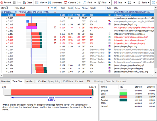Screen dimensions: 157x121
Task: Expand the Filter dropdown arrow
Action: 110,3
